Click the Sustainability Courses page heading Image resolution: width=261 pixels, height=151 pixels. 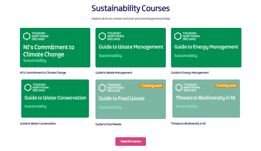pos(130,8)
